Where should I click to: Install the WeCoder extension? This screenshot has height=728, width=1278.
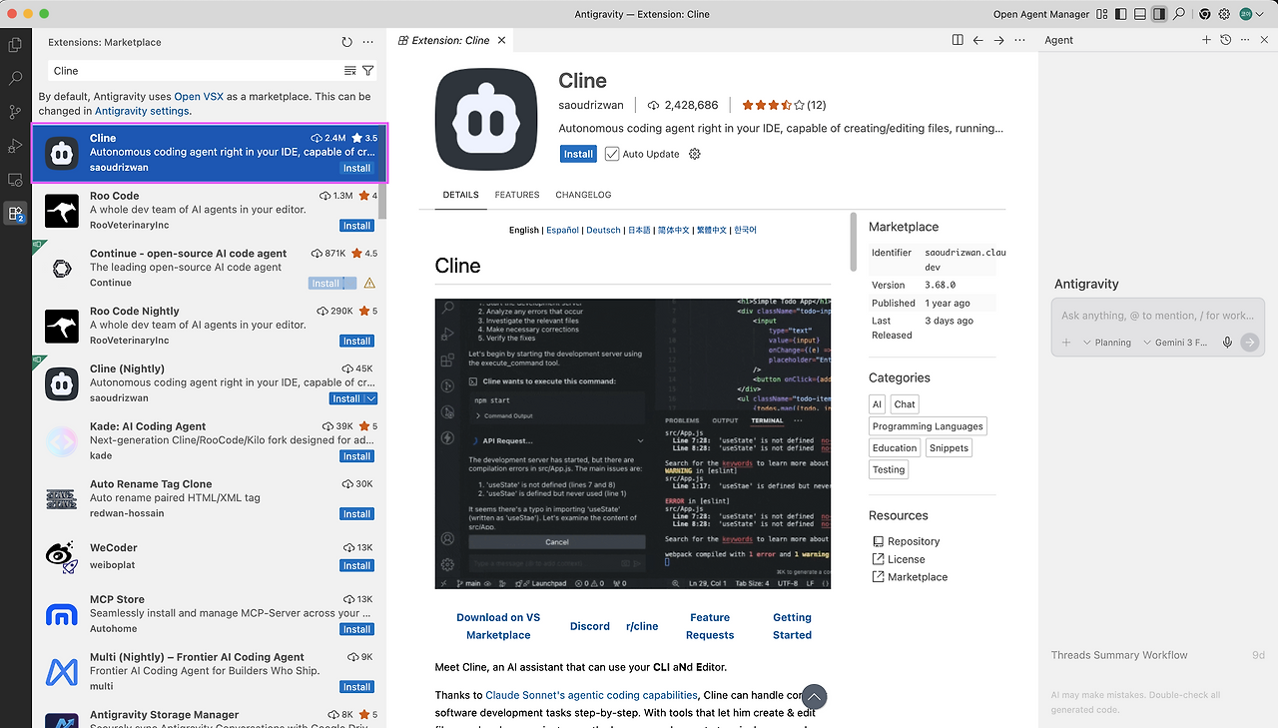(x=357, y=565)
